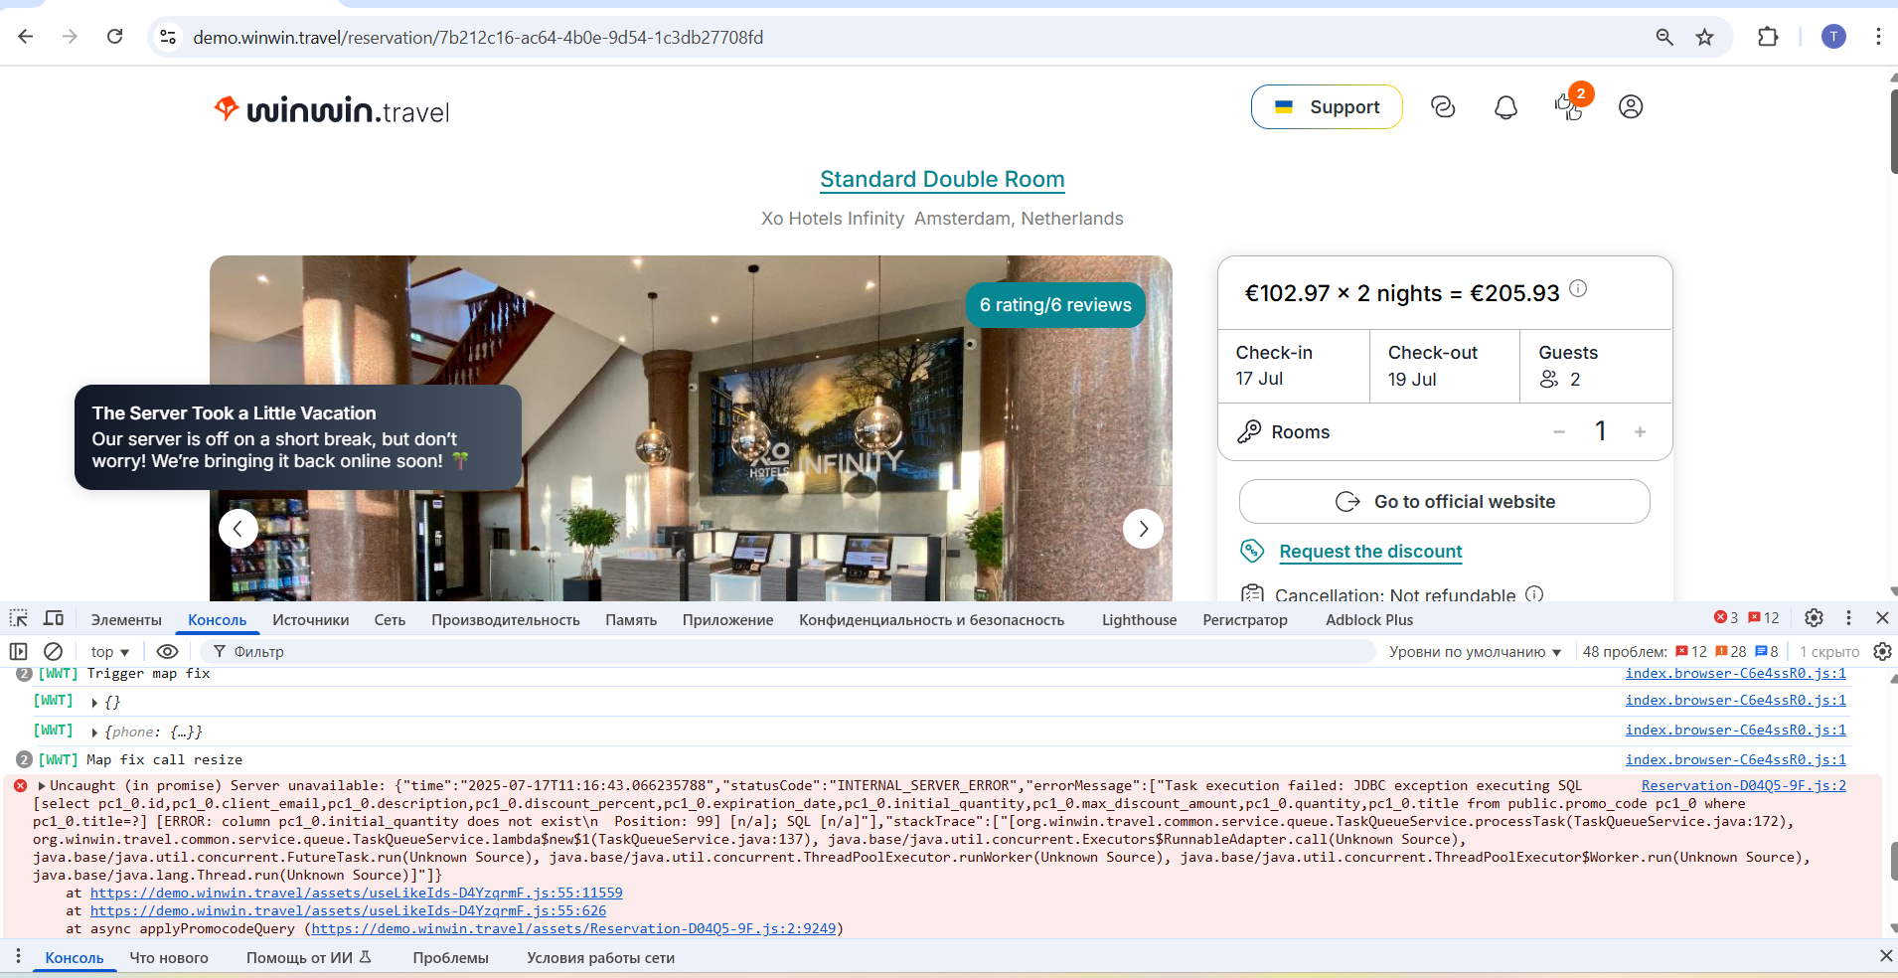Open the notifications bell

[x=1506, y=106]
